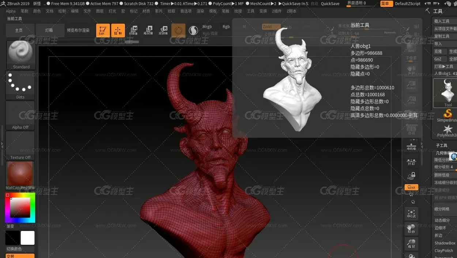
Task: Open the Alpha Off picker
Action: point(20,115)
